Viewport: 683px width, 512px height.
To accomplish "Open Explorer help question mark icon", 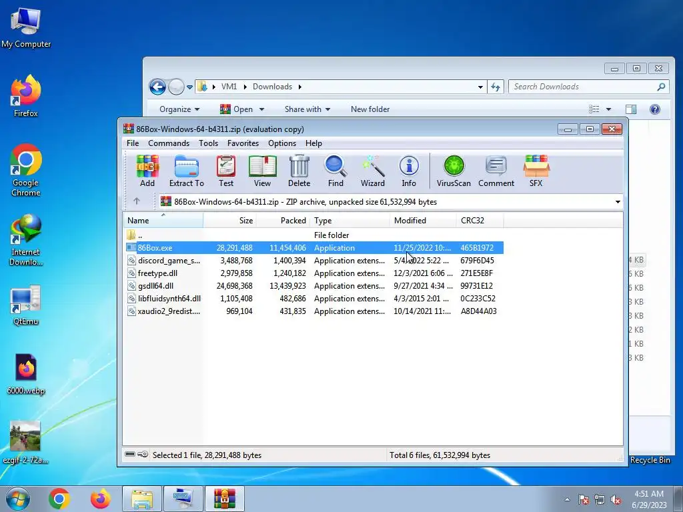I will pyautogui.click(x=655, y=109).
